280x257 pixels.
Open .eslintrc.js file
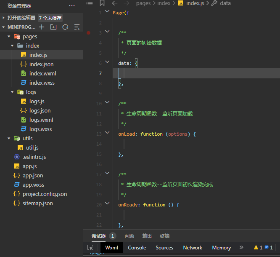[42, 157]
